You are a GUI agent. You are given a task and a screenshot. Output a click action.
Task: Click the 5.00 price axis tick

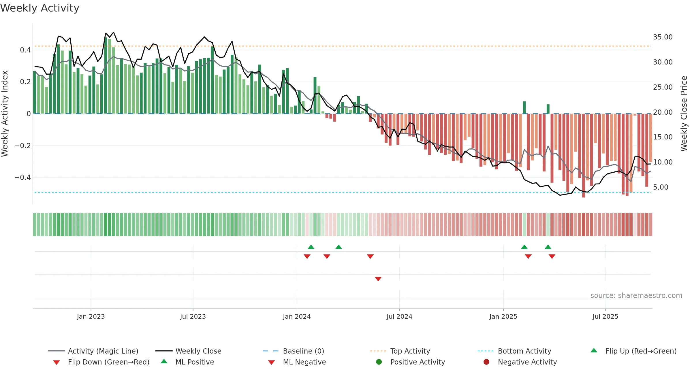[x=661, y=187]
